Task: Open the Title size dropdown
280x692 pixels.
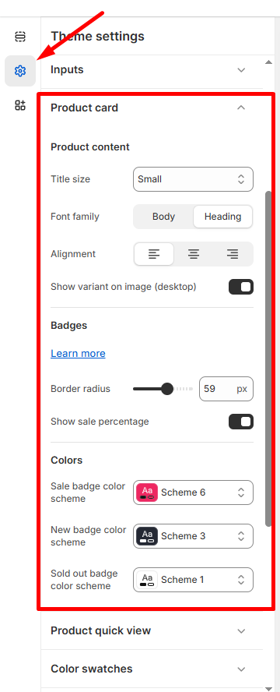Action: pos(193,179)
